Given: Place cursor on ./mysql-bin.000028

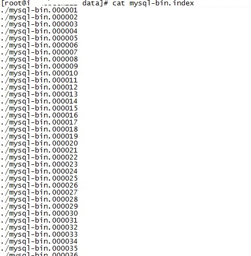Looking at the screenshot, I should click(x=39, y=199).
